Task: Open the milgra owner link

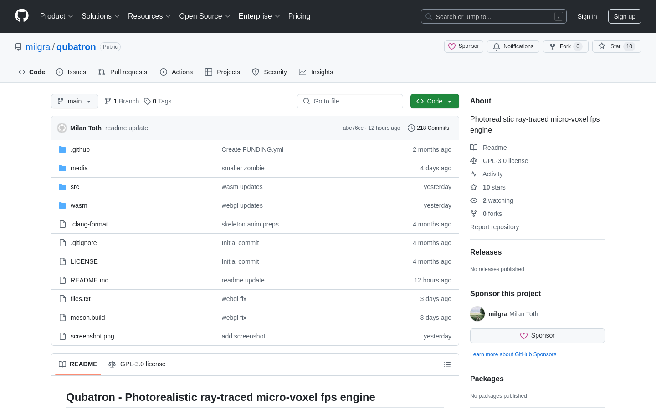Action: (38, 47)
